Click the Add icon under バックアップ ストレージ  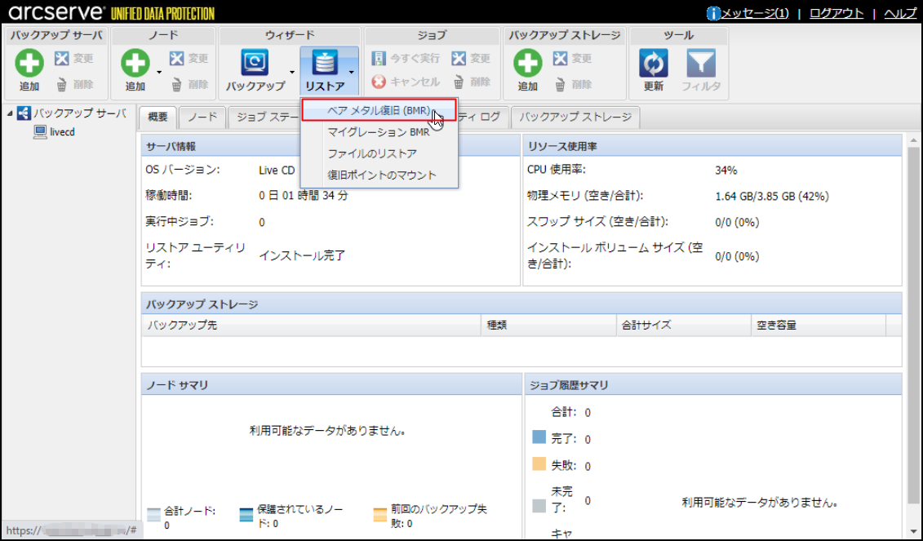528,64
